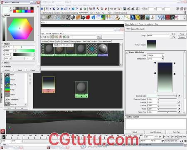
Task: Open the ramp Type dropdown
Action: (155, 55)
